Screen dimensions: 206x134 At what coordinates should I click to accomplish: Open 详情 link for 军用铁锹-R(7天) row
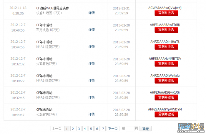click(92, 30)
